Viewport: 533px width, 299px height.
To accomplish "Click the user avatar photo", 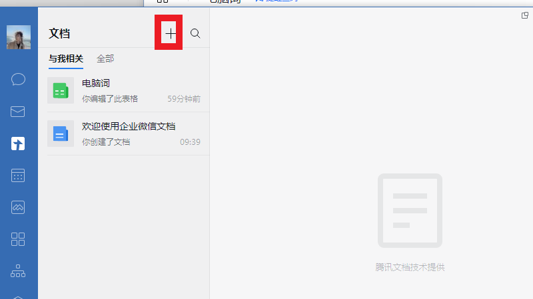I will point(19,37).
